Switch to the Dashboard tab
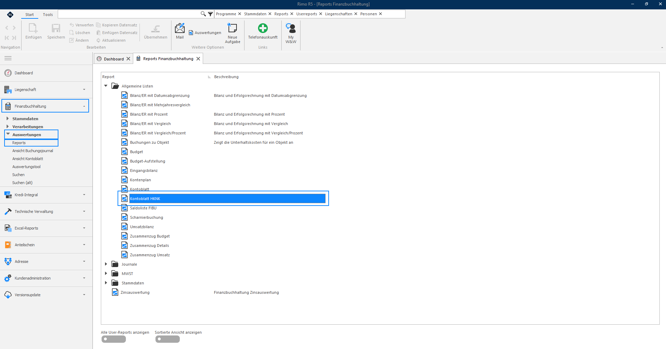 pyautogui.click(x=113, y=59)
